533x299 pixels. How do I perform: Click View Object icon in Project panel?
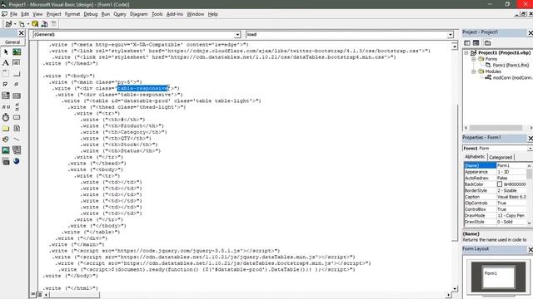click(x=476, y=43)
